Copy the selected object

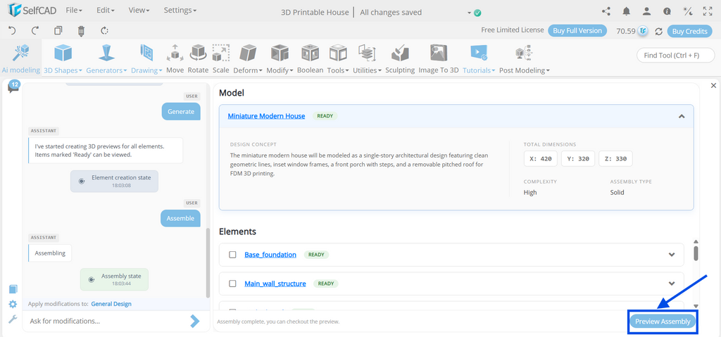[58, 31]
